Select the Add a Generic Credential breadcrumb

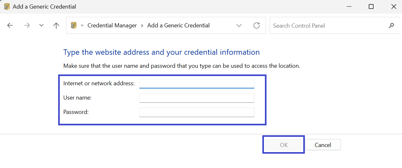coord(178,25)
